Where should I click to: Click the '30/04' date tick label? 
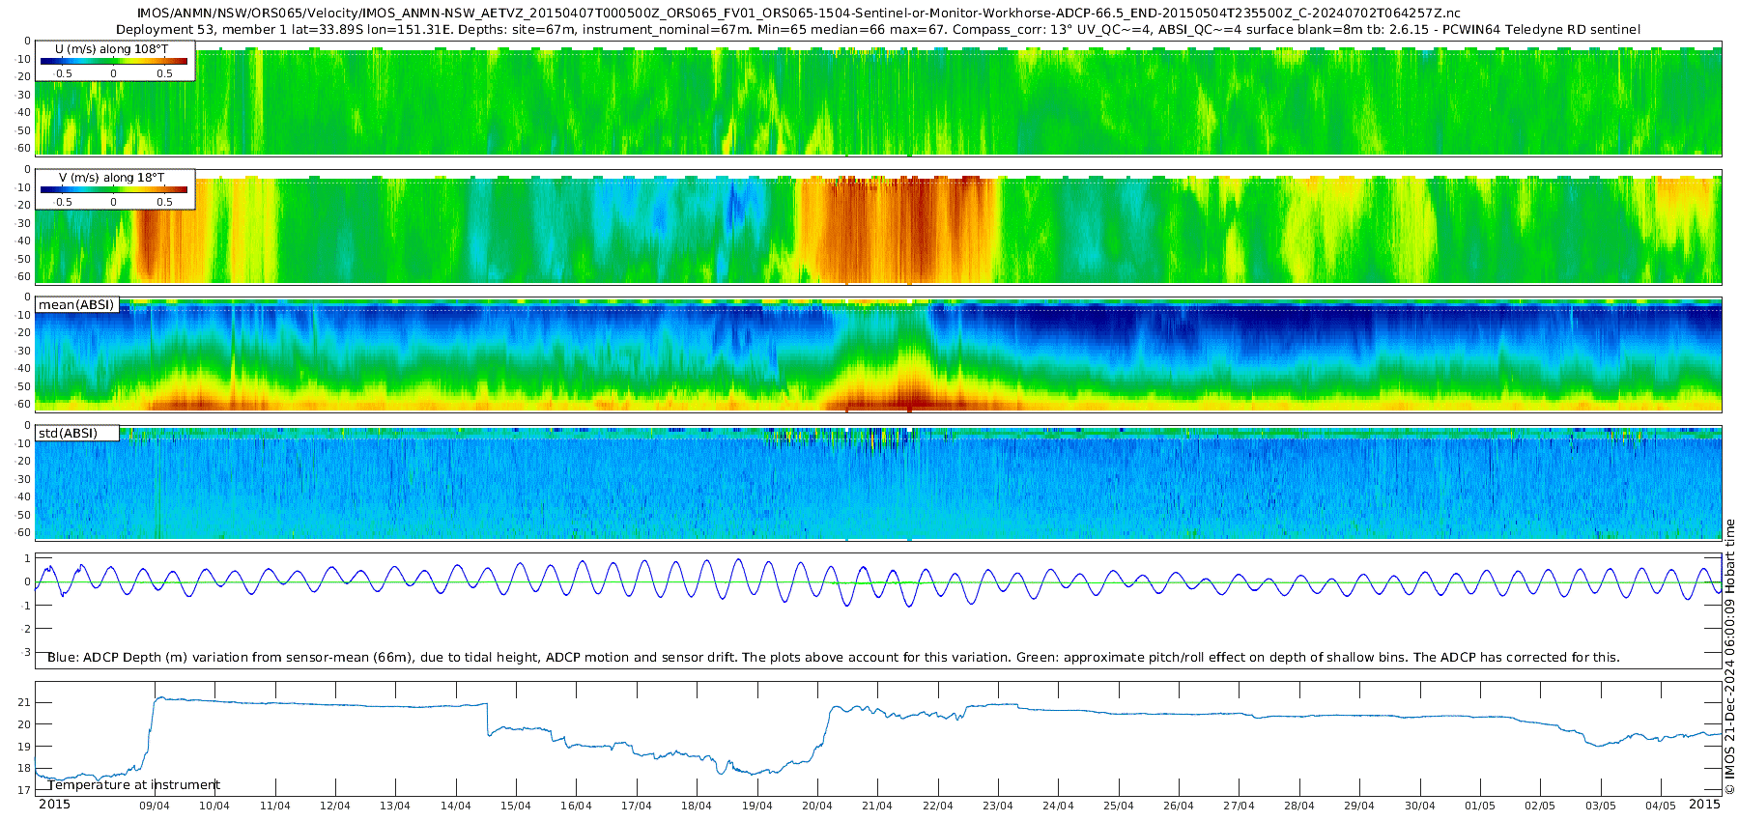(1420, 806)
